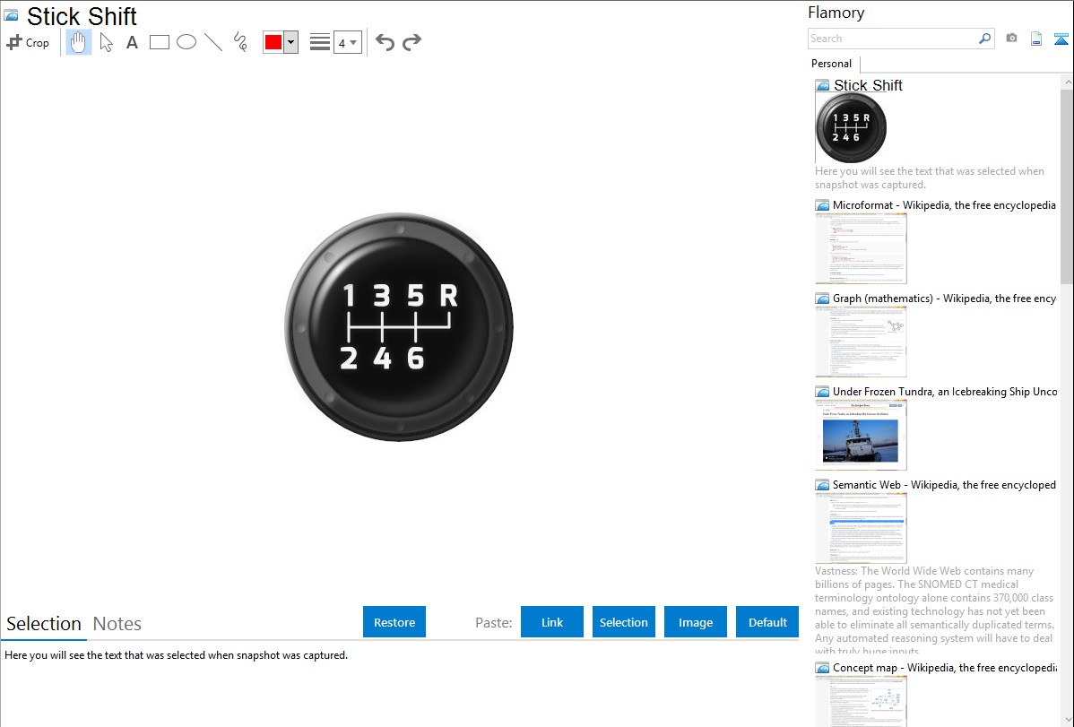
Task: Redo the last edit
Action: 411,42
